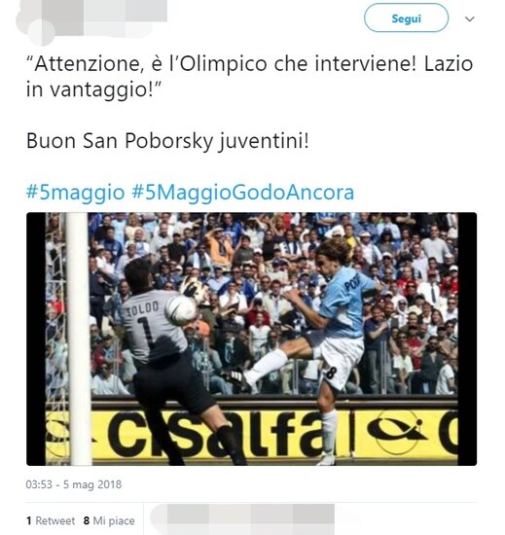
Task: Open the blurred liker avatars beside Mi piace
Action: coord(242,519)
